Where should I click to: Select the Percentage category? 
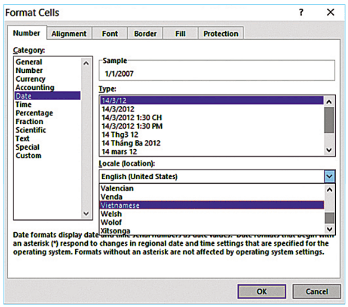tap(34, 113)
